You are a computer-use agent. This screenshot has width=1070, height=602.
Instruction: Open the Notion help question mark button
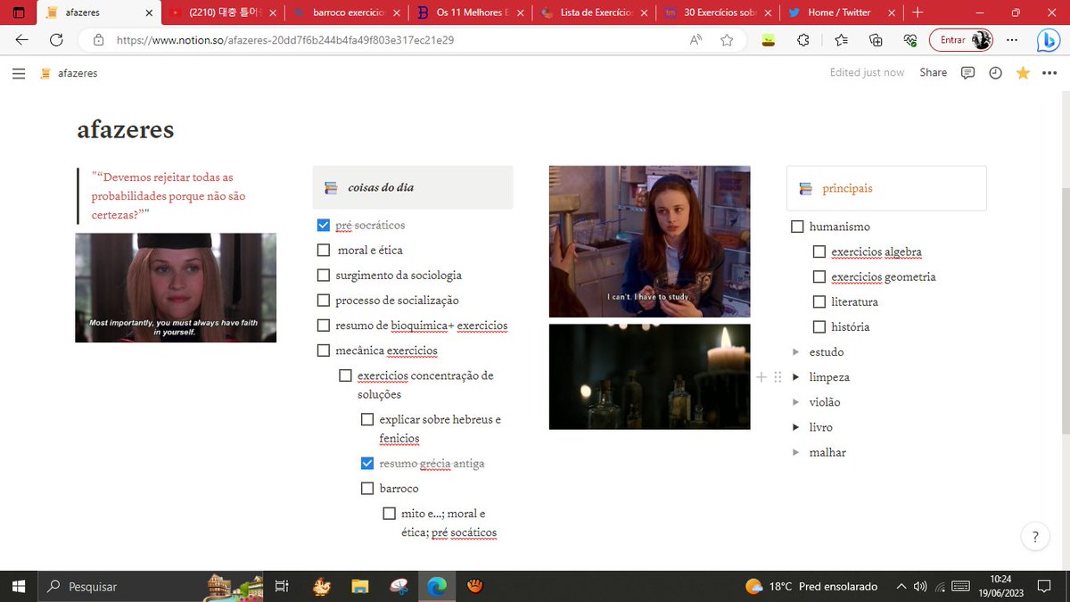point(1035,537)
